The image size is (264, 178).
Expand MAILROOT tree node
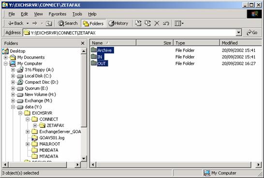[28, 144]
